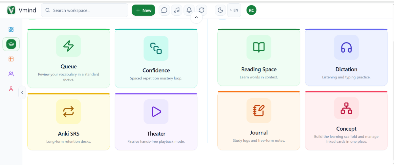
Task: Open the Theater card title
Action: [156, 134]
